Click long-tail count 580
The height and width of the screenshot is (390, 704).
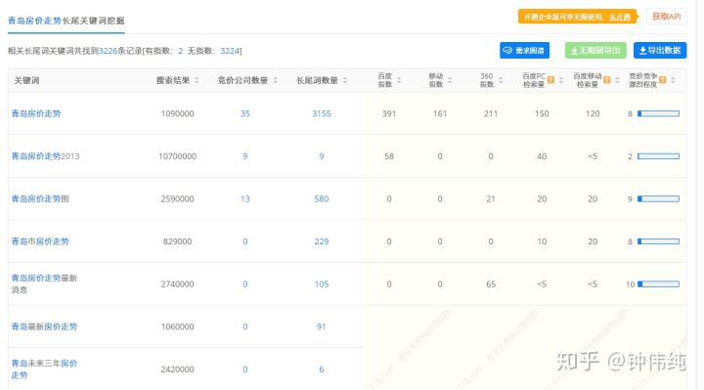[322, 198]
